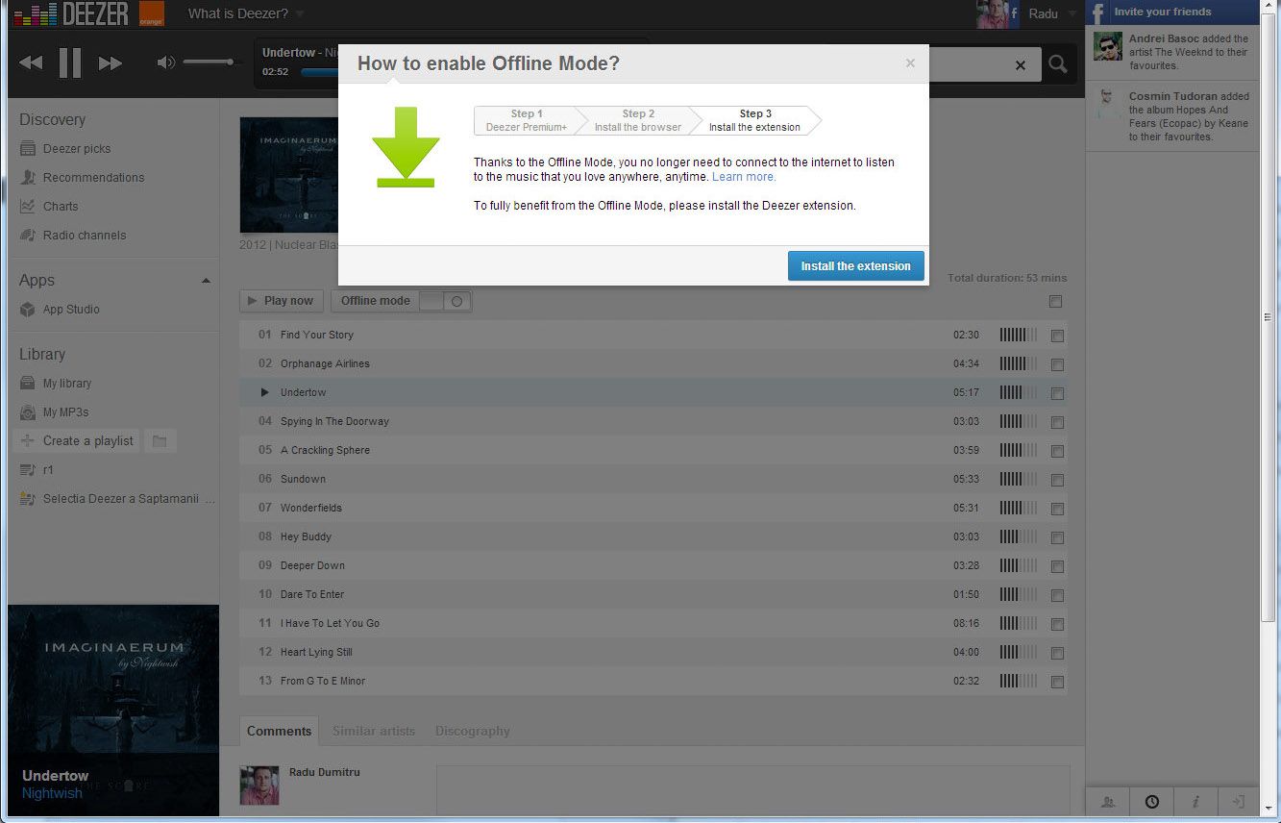The width and height of the screenshot is (1281, 823).
Task: Play track A Crackling Sphere
Action: pos(325,450)
